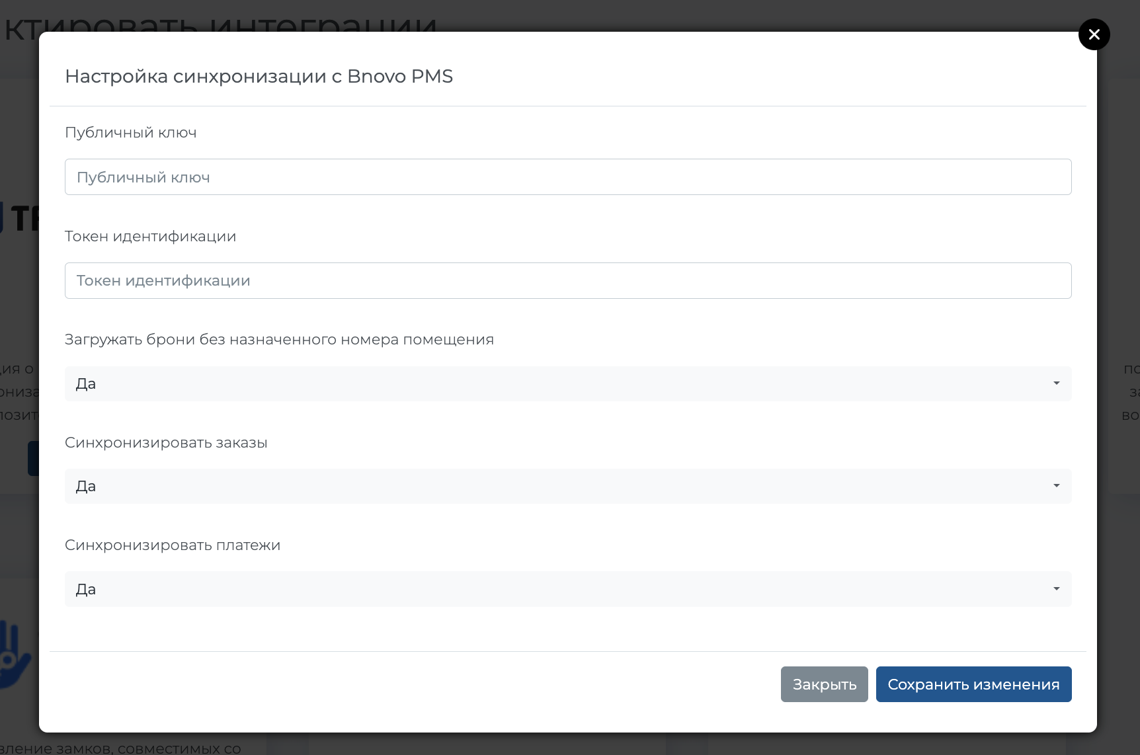Screen dimensions: 1140x755
Task: Click the Синхронизировать заказы label
Action: click(166, 443)
